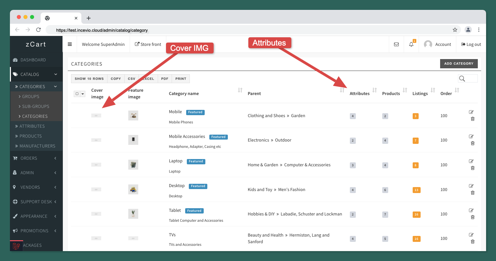Reload the page in the browser

(x=38, y=30)
